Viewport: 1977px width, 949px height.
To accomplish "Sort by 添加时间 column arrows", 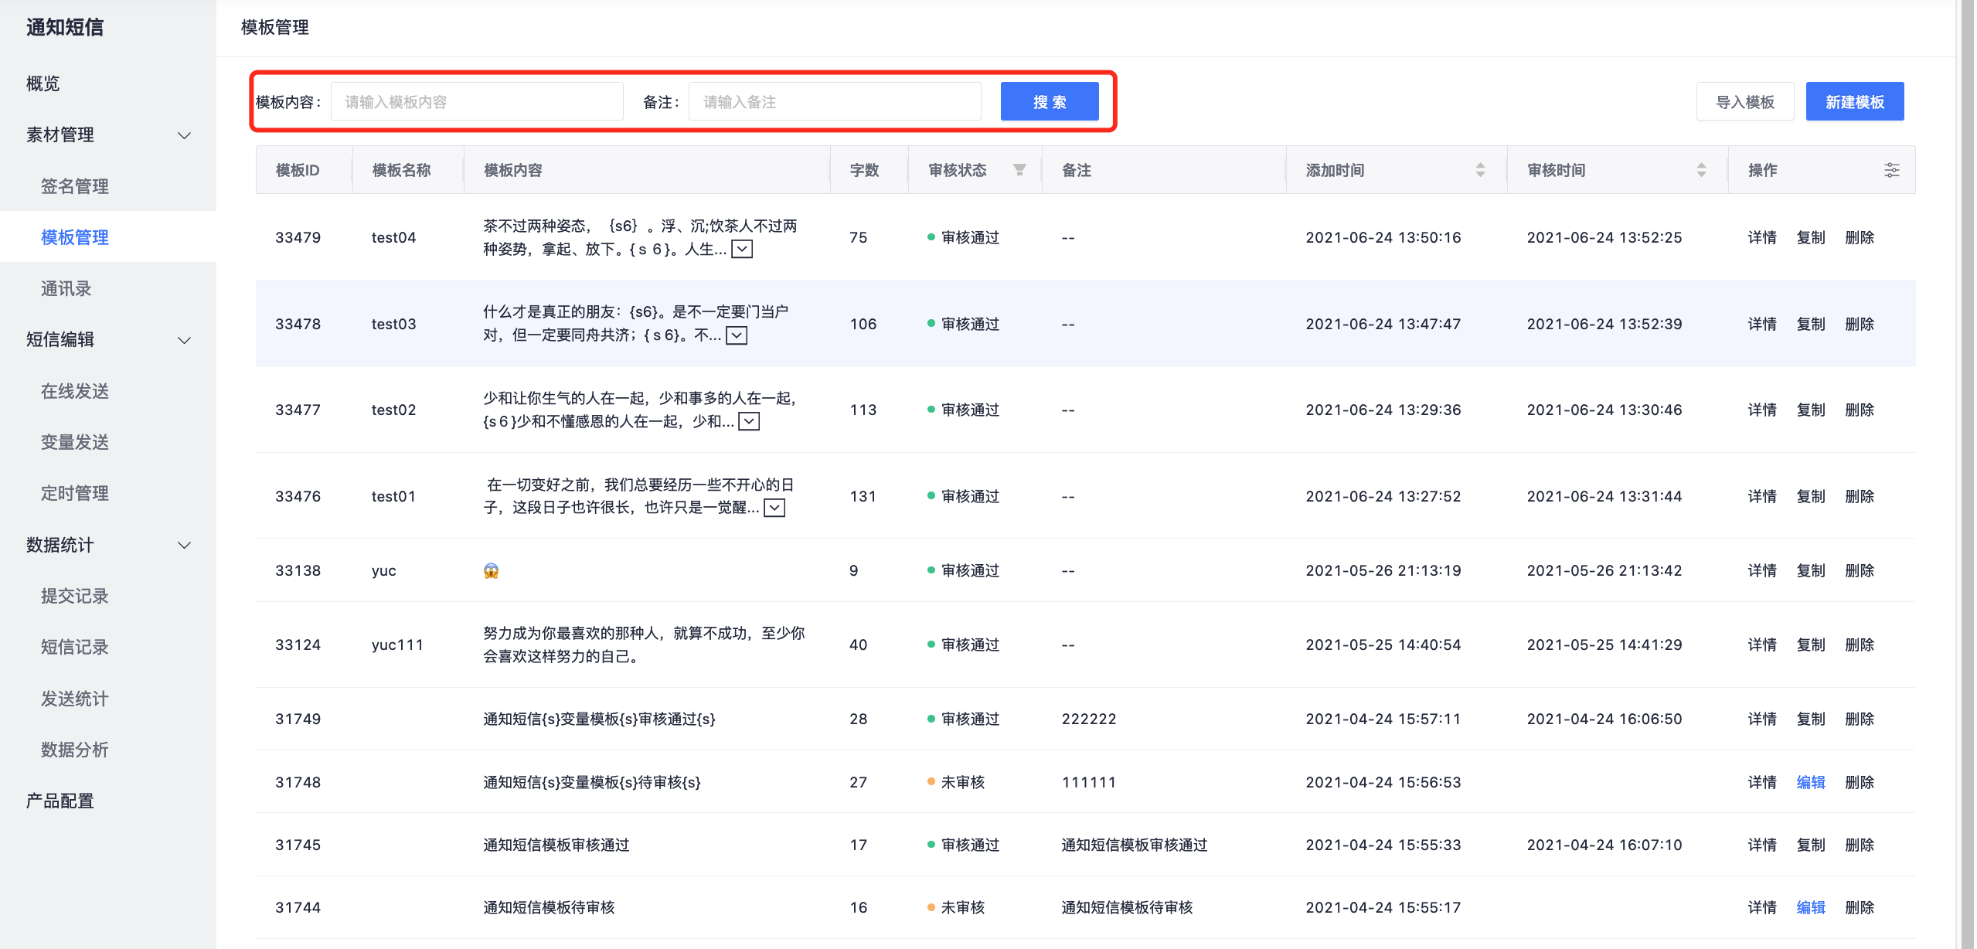I will coord(1480,170).
